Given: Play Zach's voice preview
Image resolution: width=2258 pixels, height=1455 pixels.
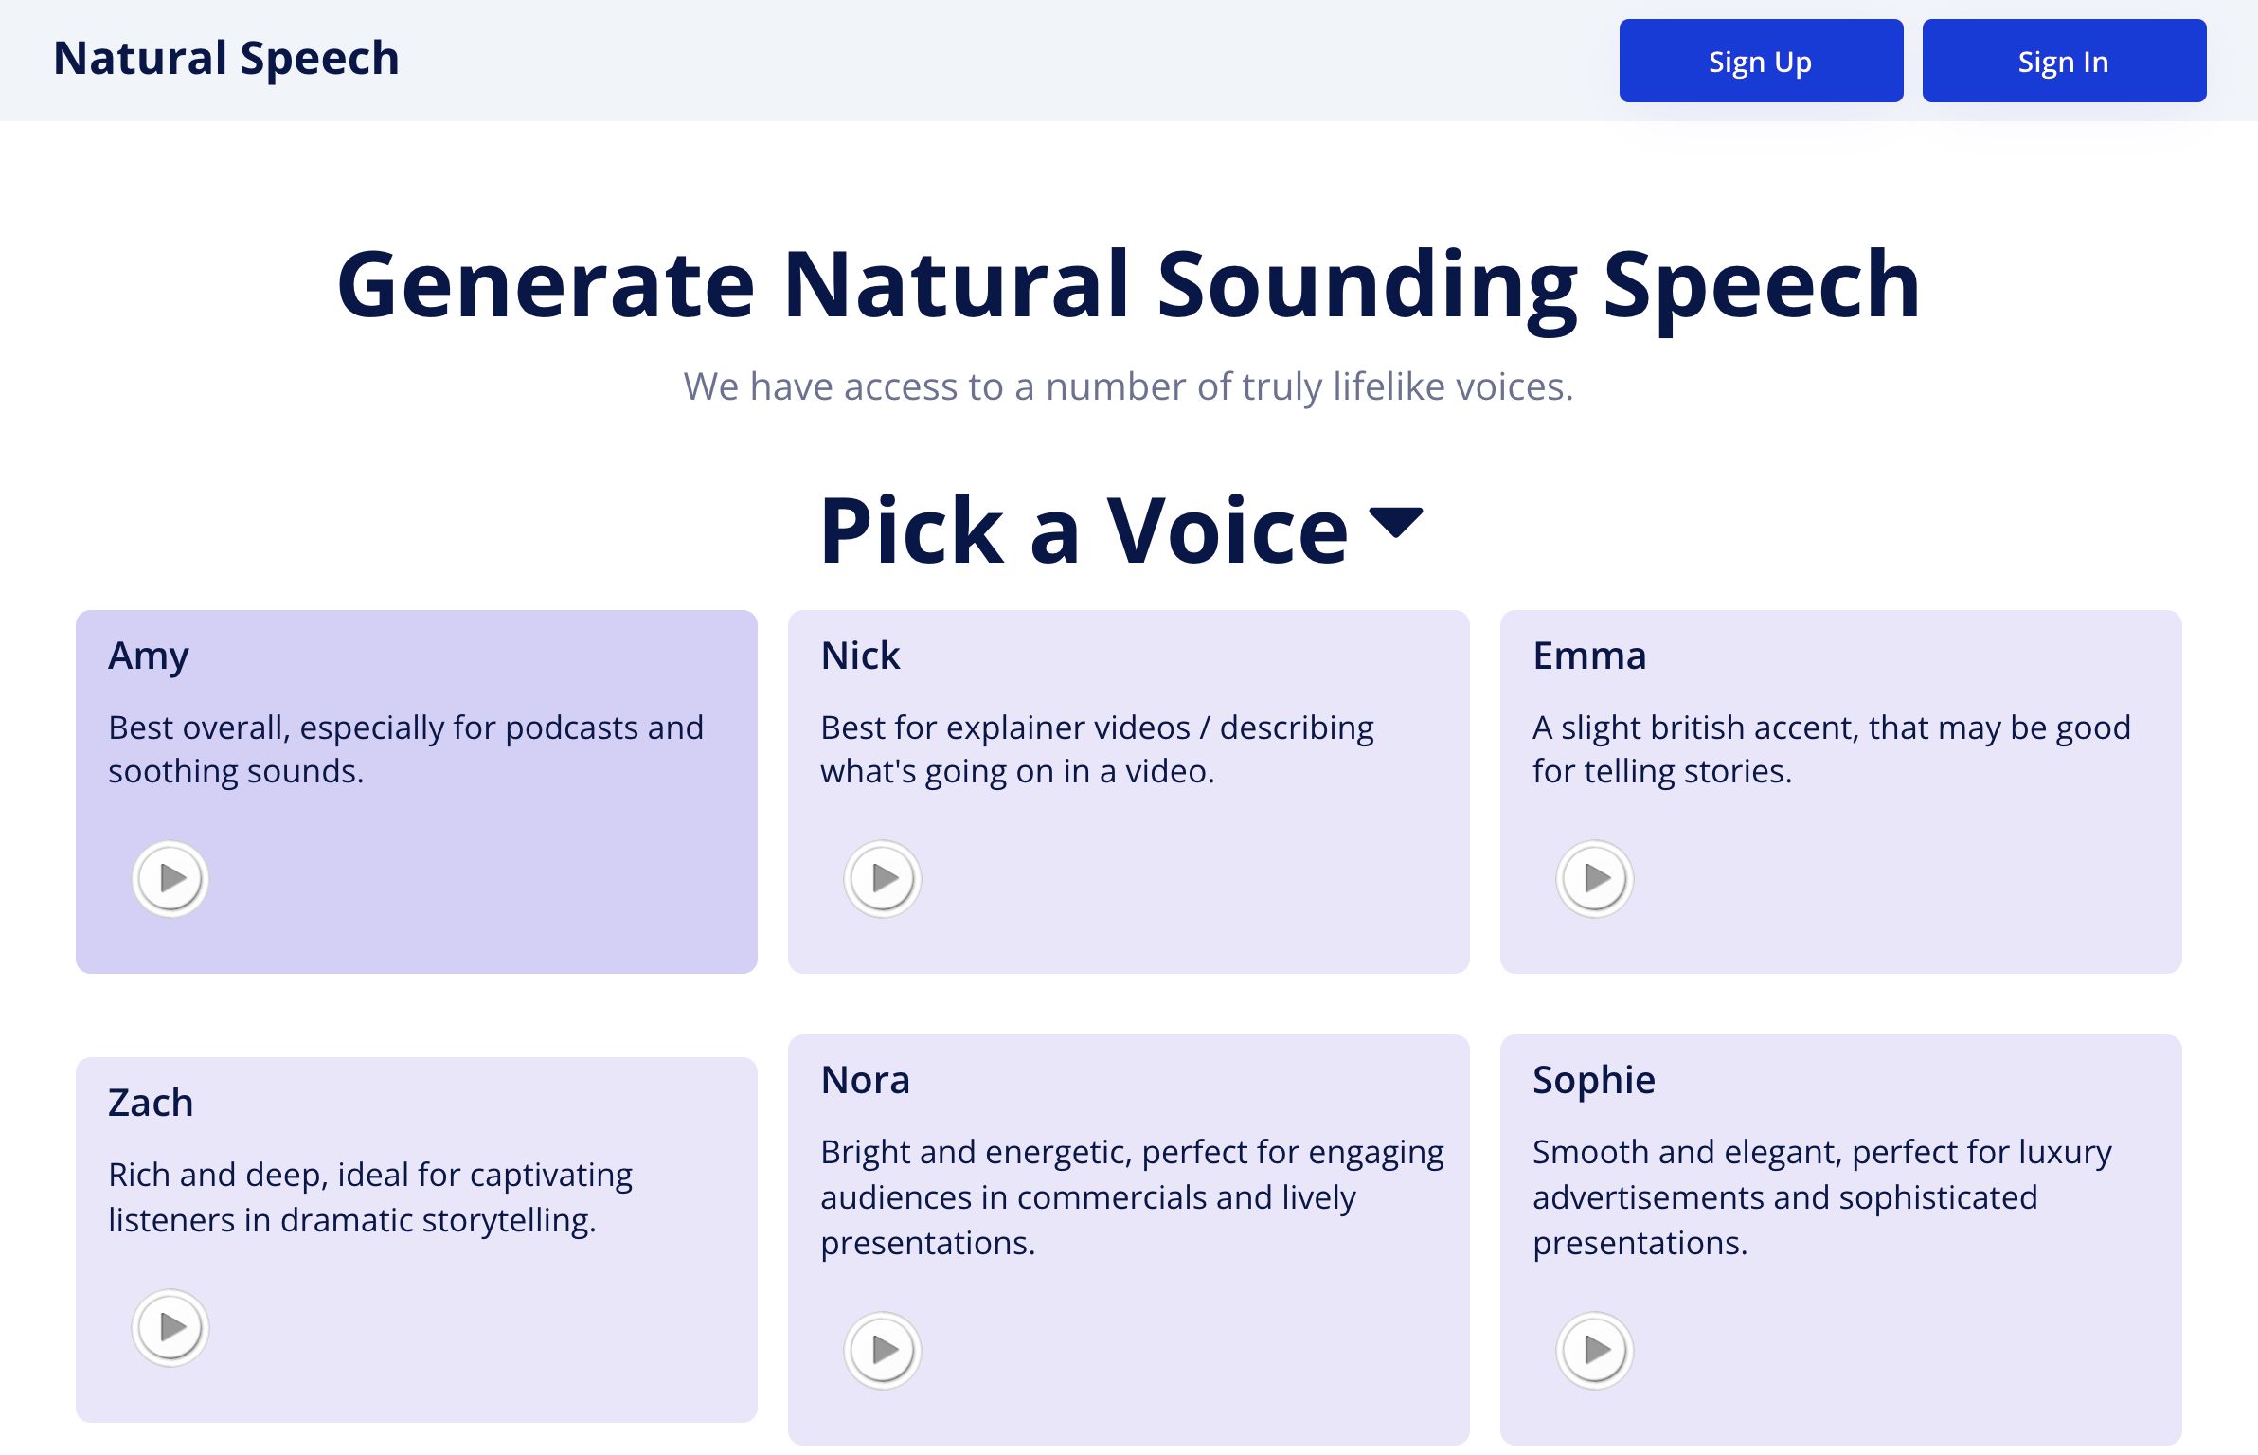Looking at the screenshot, I should click(170, 1325).
